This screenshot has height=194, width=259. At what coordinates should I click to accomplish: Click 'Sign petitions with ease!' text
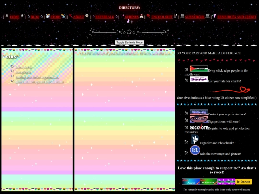pyautogui.click(x=224, y=121)
